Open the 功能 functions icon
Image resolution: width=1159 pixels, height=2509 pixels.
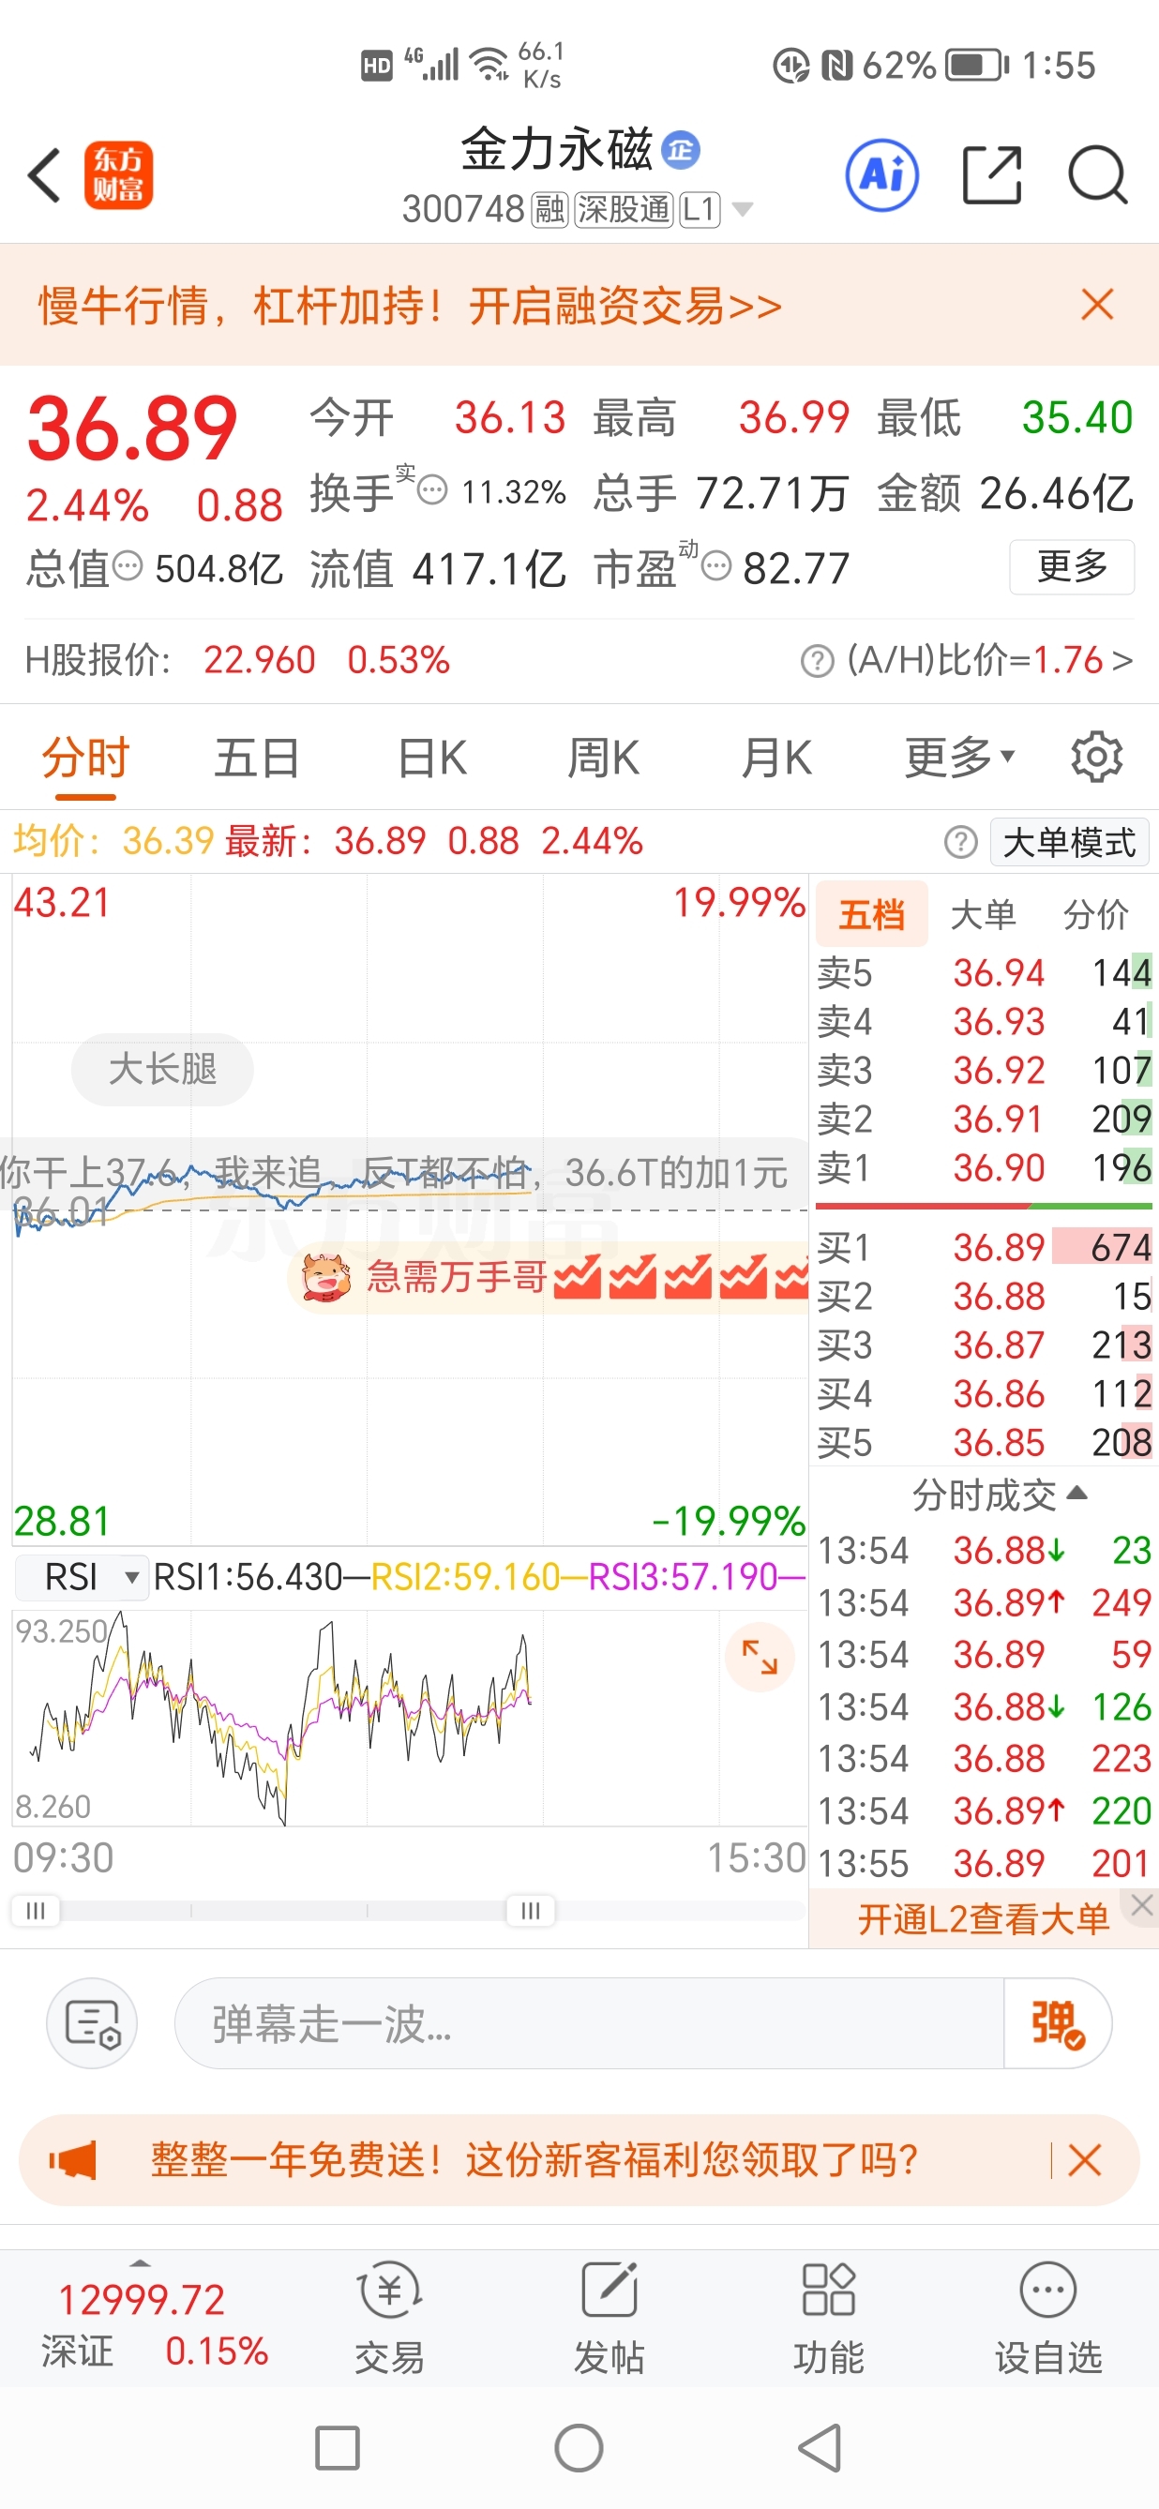(829, 2320)
